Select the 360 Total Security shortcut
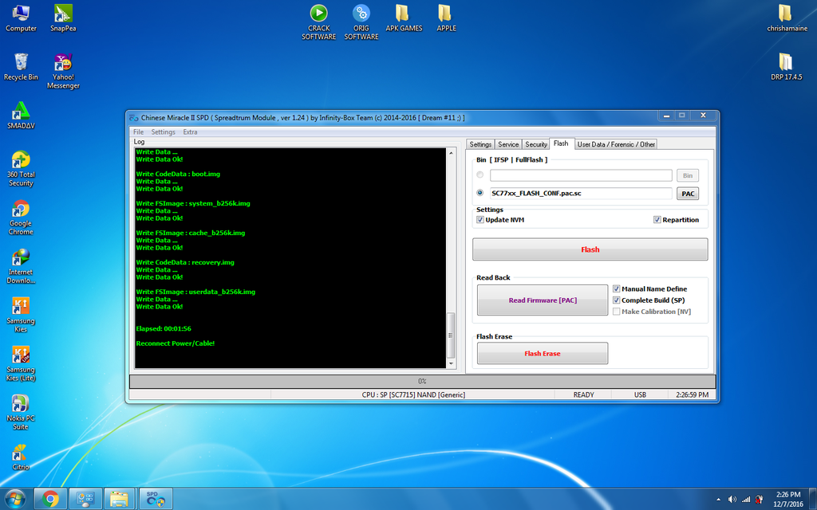817x510 pixels. pos(21,169)
